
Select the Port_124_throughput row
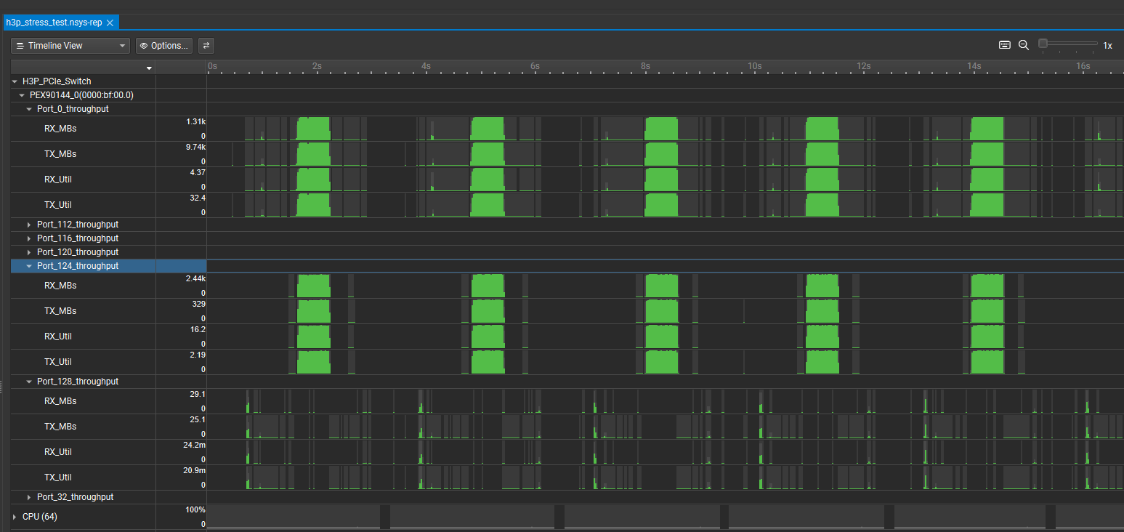pyautogui.click(x=77, y=266)
